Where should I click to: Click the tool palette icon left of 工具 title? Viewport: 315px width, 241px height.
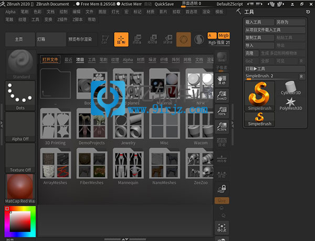(x=238, y=12)
